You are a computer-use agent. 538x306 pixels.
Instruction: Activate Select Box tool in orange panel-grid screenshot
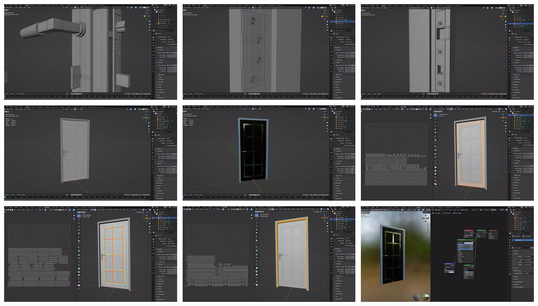click(x=79, y=216)
